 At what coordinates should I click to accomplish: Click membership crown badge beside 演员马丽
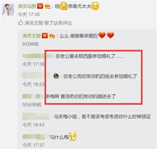pyautogui.click(x=47, y=6)
